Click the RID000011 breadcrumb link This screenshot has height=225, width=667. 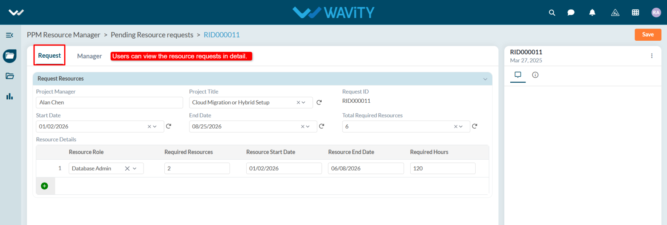click(x=221, y=35)
